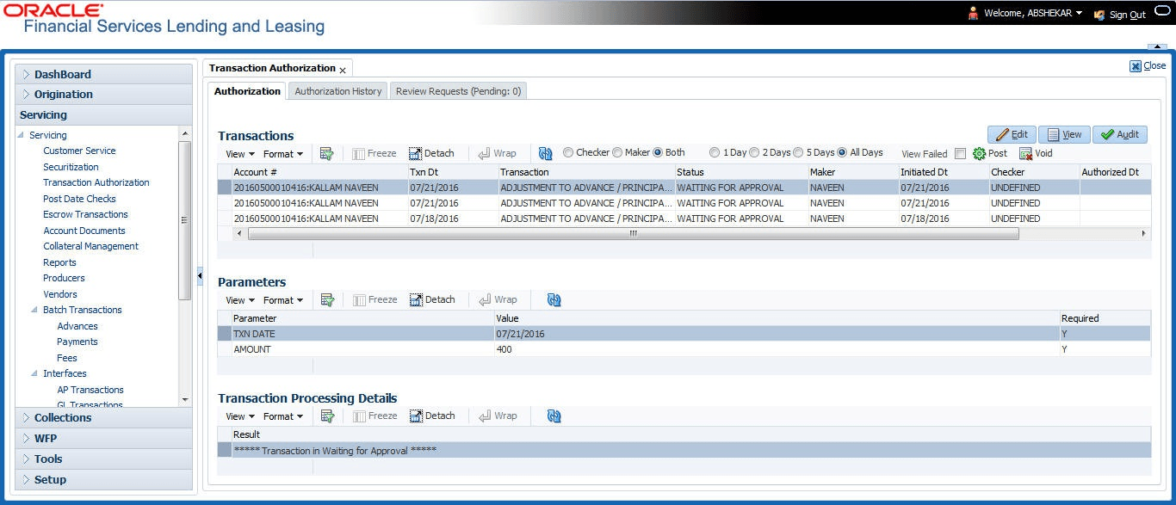Open Format menu in Transaction Processing Details
The width and height of the screenshot is (1176, 505).
283,416
